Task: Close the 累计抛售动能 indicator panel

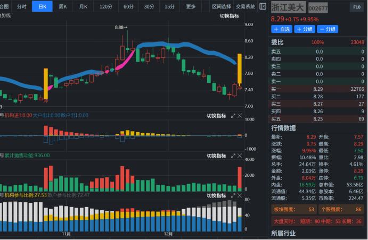Action: pos(240,156)
